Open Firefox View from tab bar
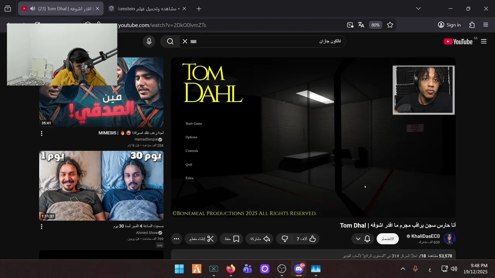The height and width of the screenshot is (278, 495). [8, 8]
